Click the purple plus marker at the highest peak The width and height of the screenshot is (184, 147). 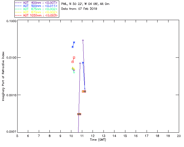click(x=83, y=40)
